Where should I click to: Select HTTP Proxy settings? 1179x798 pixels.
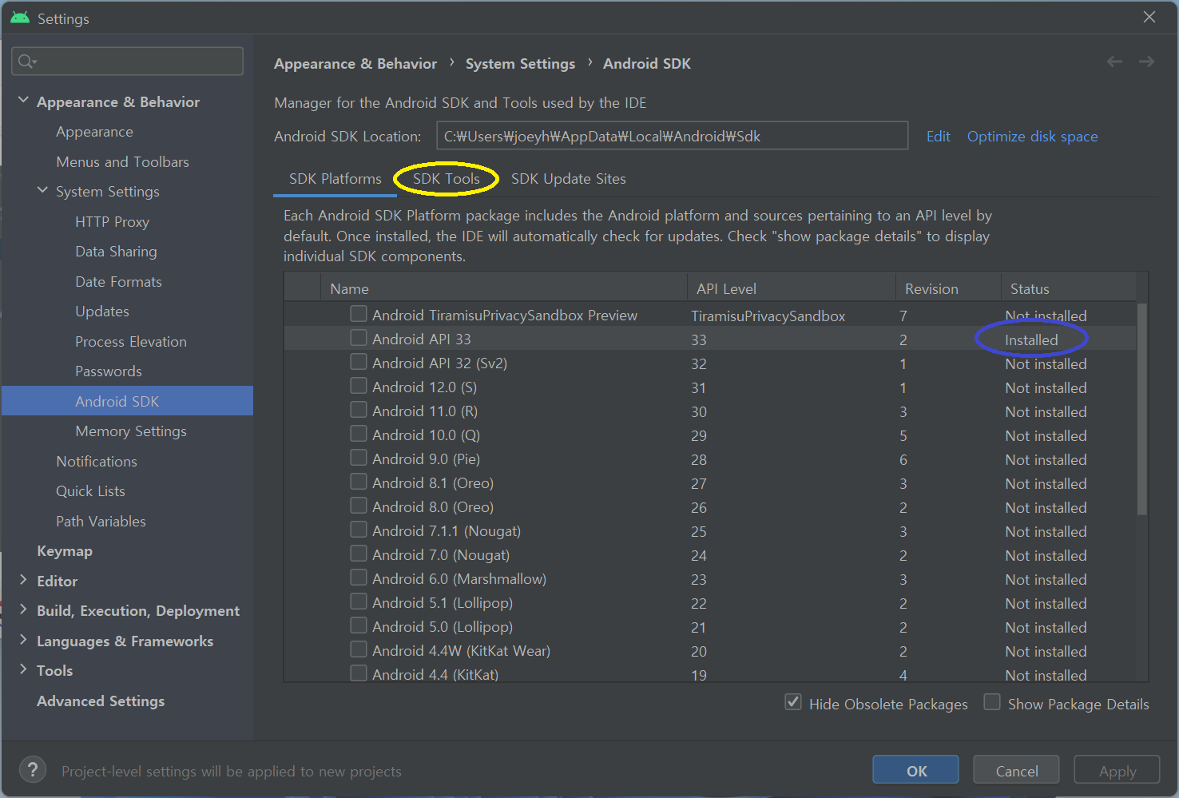(x=112, y=221)
